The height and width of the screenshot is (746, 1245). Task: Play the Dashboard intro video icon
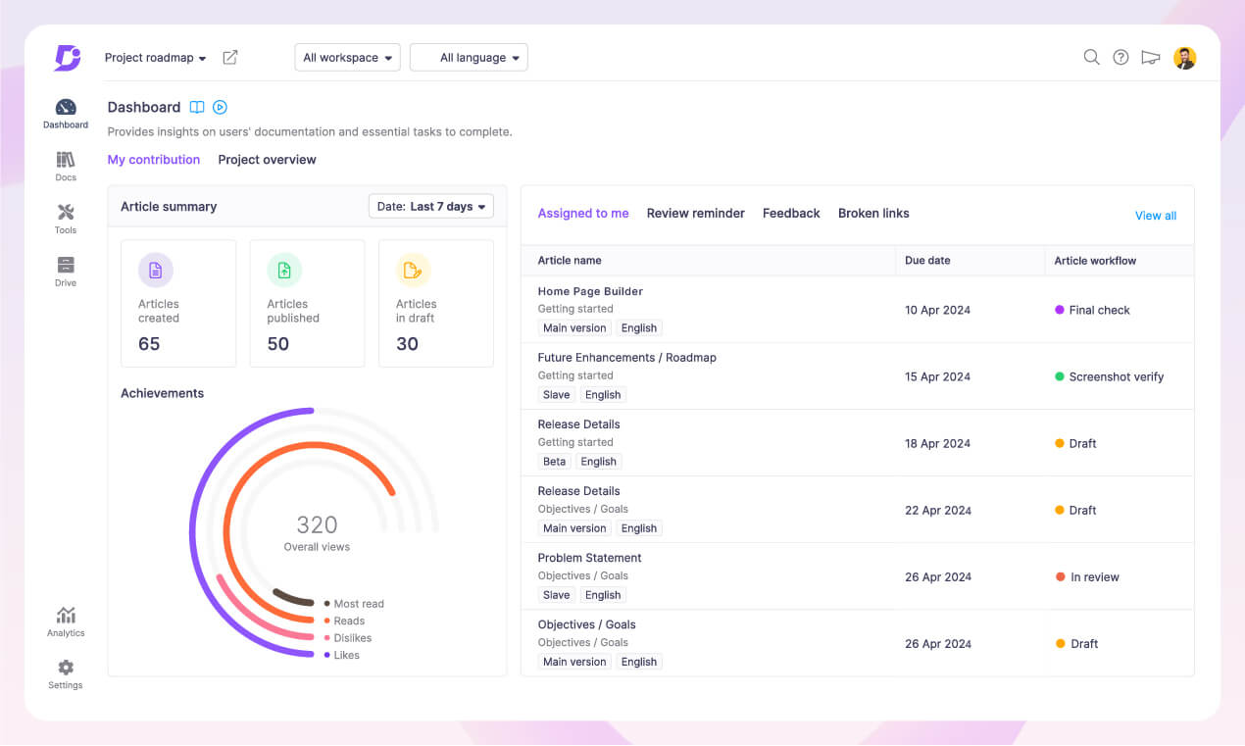(x=220, y=107)
